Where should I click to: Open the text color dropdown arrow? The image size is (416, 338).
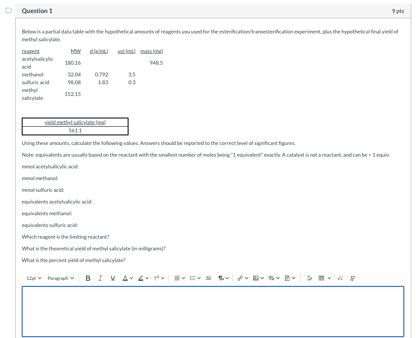(131, 278)
